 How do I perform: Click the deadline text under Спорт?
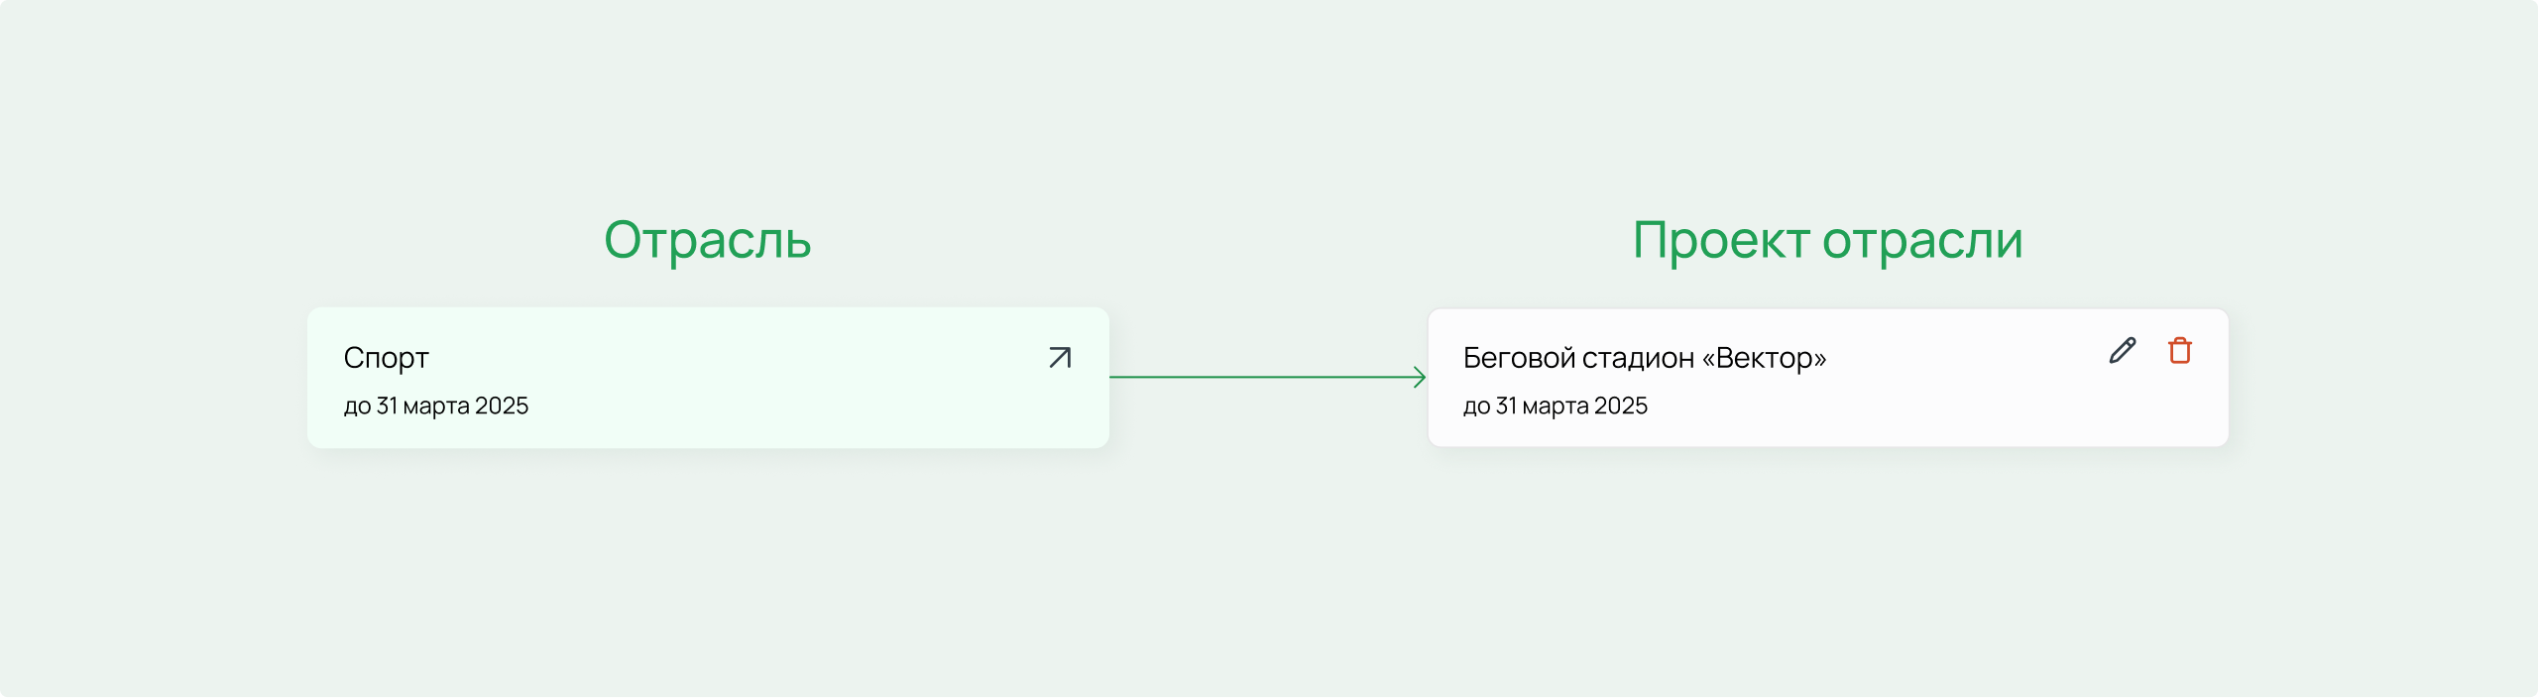(x=435, y=406)
